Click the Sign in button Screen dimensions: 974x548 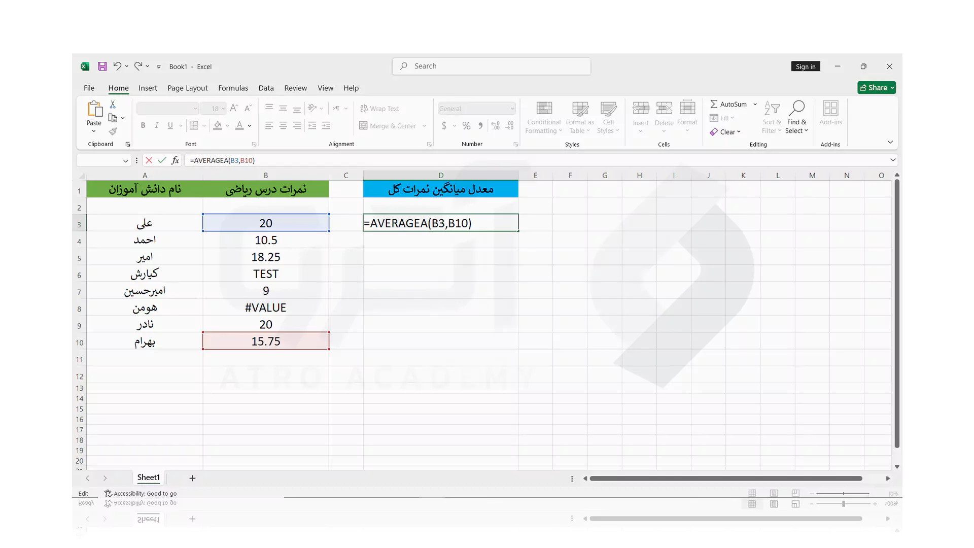tap(805, 66)
